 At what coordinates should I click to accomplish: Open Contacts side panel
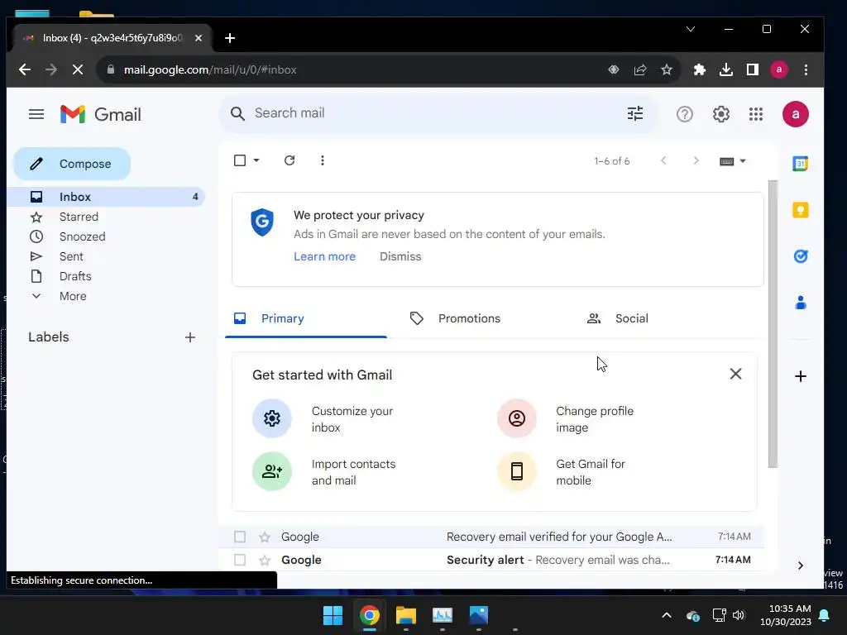[x=801, y=303]
